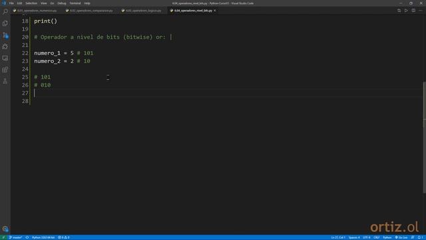Open the Test view in the activity bar
Viewport: 426px width, 240px height.
coord(5,81)
